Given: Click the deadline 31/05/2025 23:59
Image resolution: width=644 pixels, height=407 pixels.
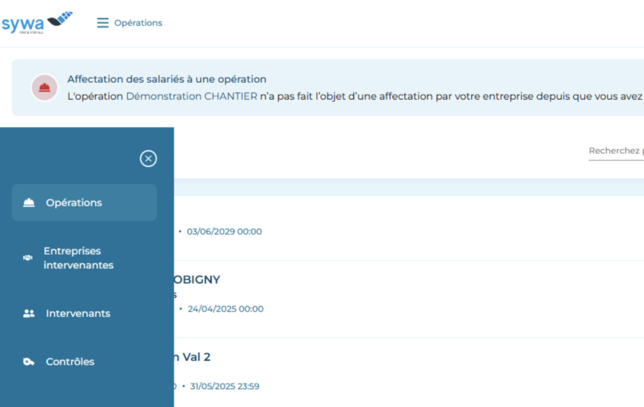Looking at the screenshot, I should tap(225, 386).
